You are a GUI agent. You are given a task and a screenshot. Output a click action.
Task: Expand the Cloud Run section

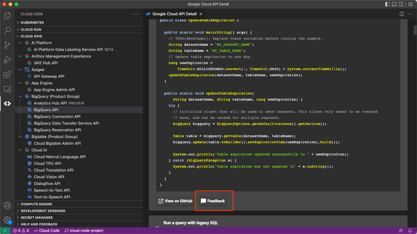click(x=79, y=30)
